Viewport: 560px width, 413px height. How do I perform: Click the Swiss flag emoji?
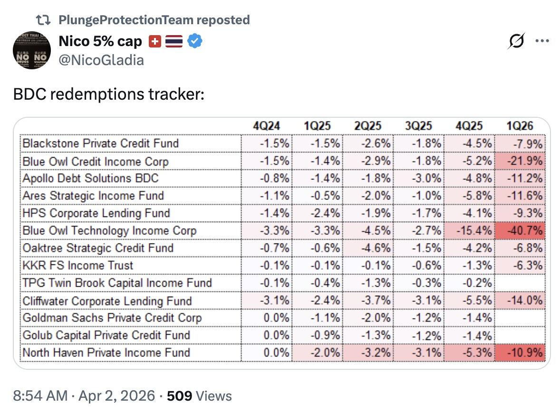(x=155, y=42)
